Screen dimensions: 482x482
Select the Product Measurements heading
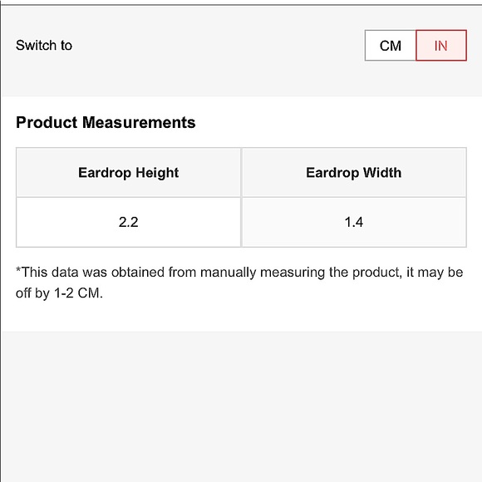(x=106, y=122)
